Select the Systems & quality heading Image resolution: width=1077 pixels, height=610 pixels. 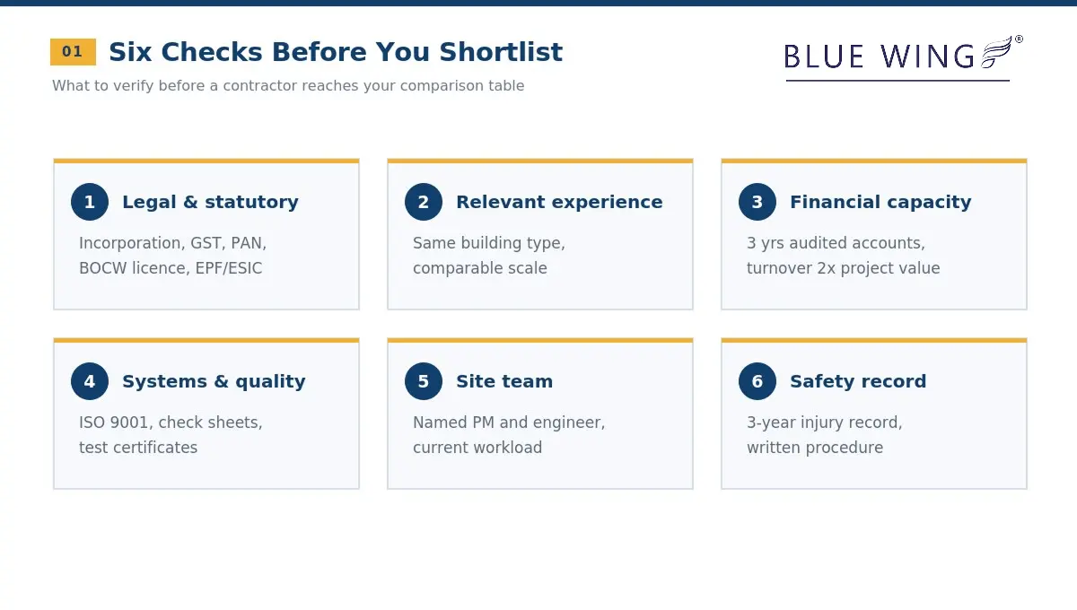[214, 381]
